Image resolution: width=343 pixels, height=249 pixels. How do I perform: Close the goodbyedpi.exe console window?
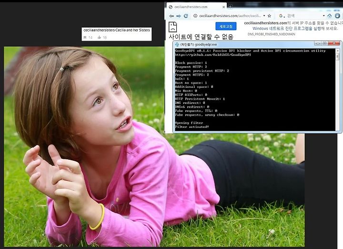334,43
